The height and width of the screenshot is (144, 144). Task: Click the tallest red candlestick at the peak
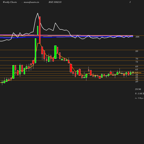[40, 30]
